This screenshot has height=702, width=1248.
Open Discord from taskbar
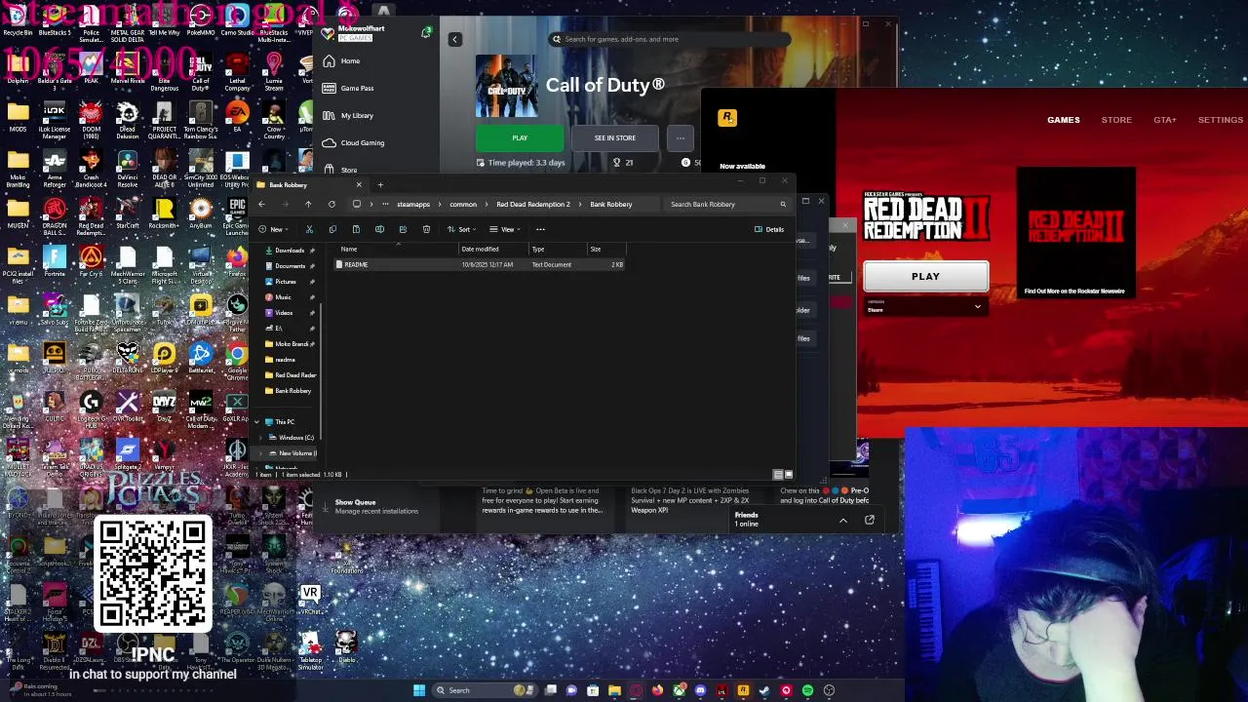click(700, 690)
